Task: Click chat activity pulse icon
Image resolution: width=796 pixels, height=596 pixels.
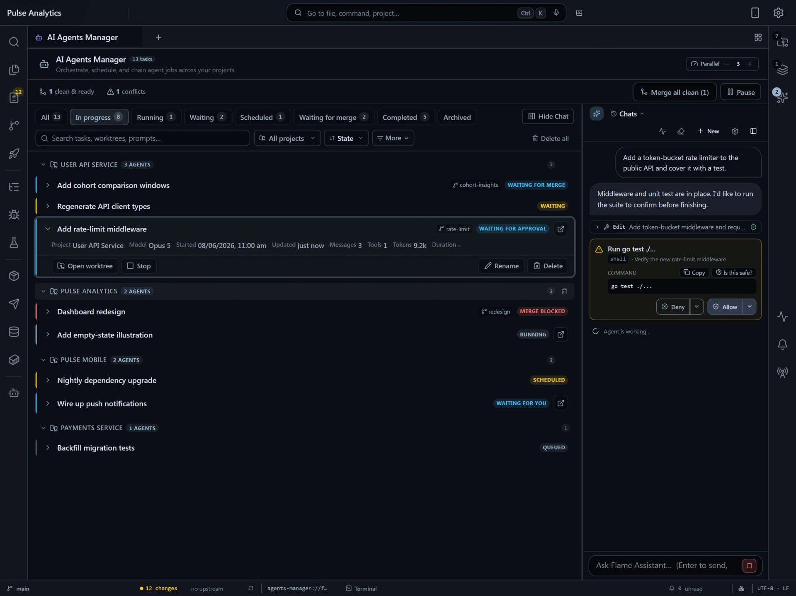Action: 662,131
